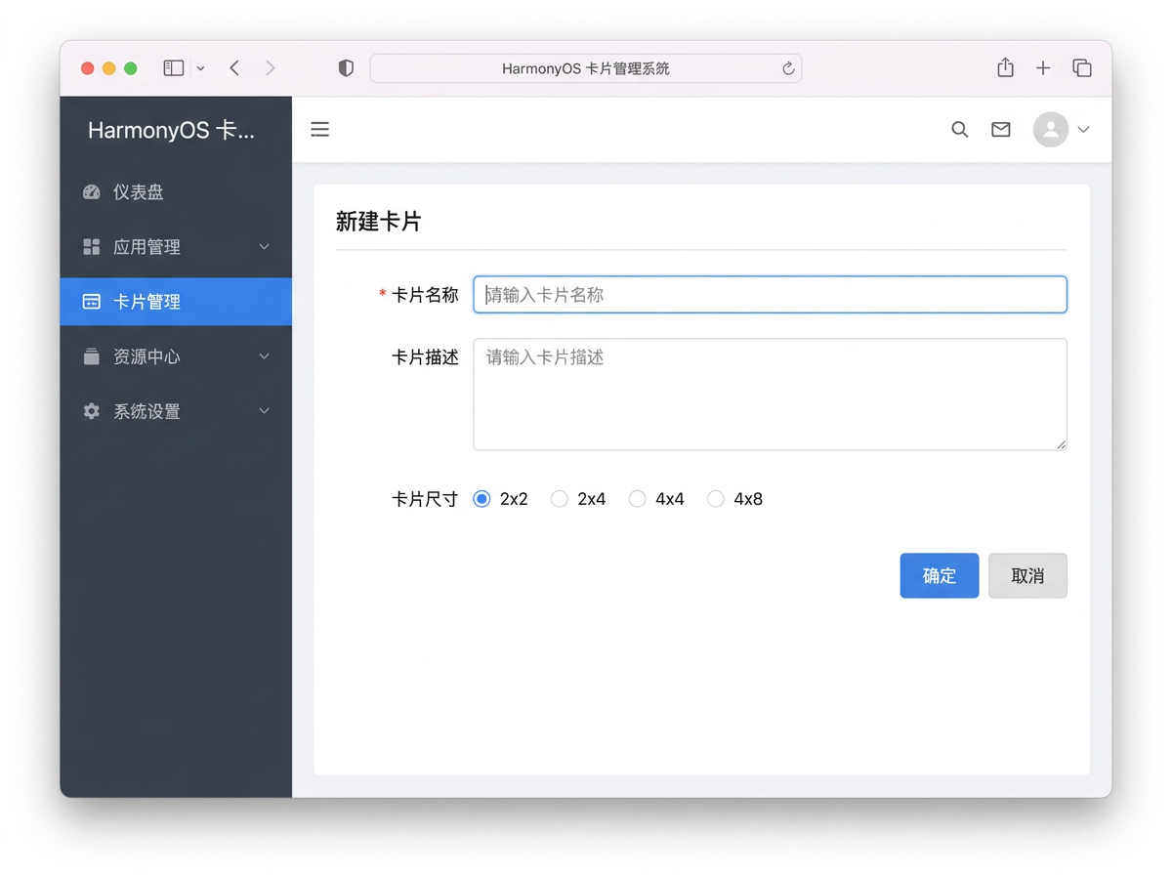Click the Safari address bar
Image resolution: width=1172 pixels, height=875 pixels.
tap(586, 68)
